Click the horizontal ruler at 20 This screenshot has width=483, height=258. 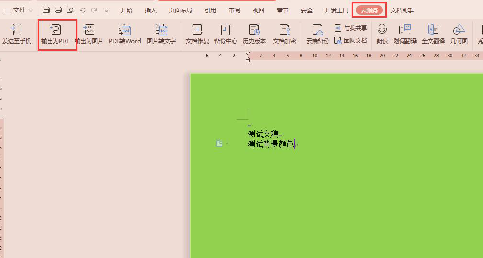tap(382, 56)
